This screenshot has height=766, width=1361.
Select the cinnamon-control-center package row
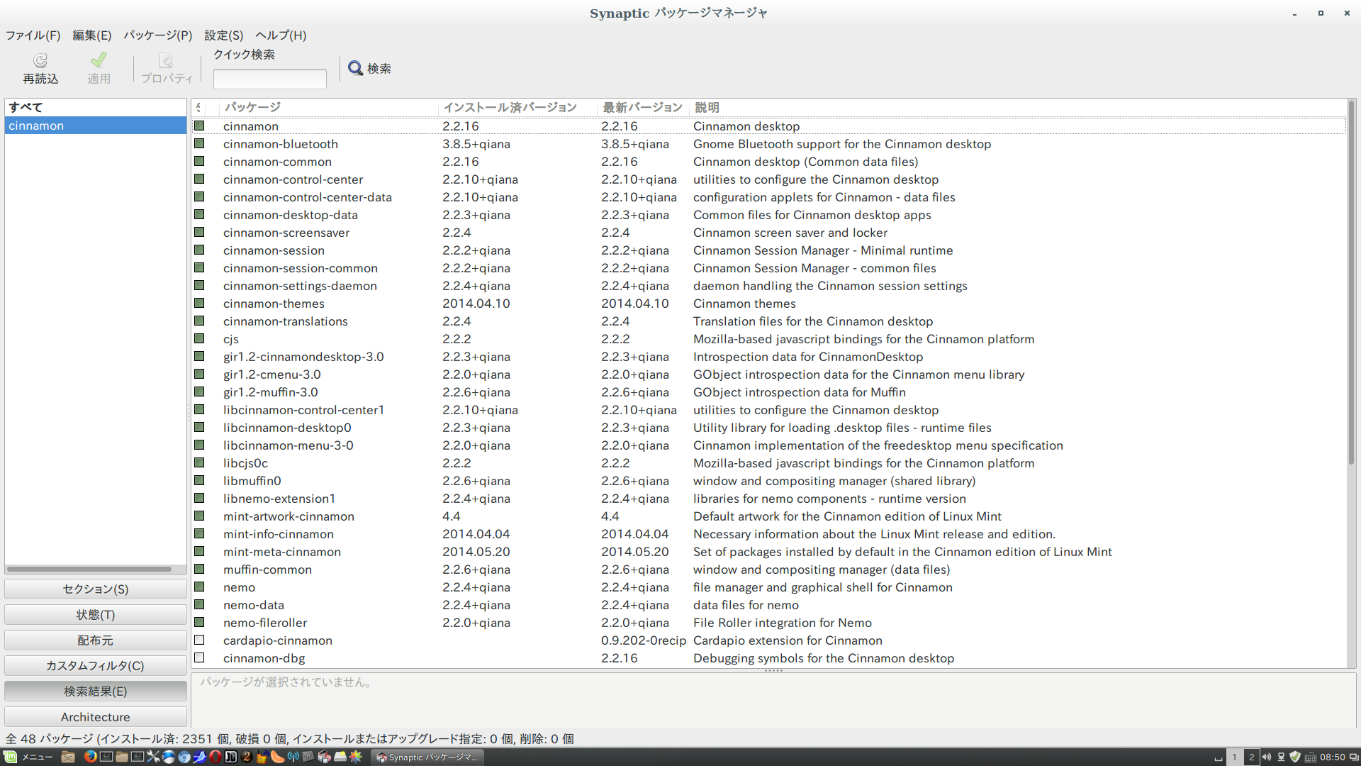(x=769, y=179)
